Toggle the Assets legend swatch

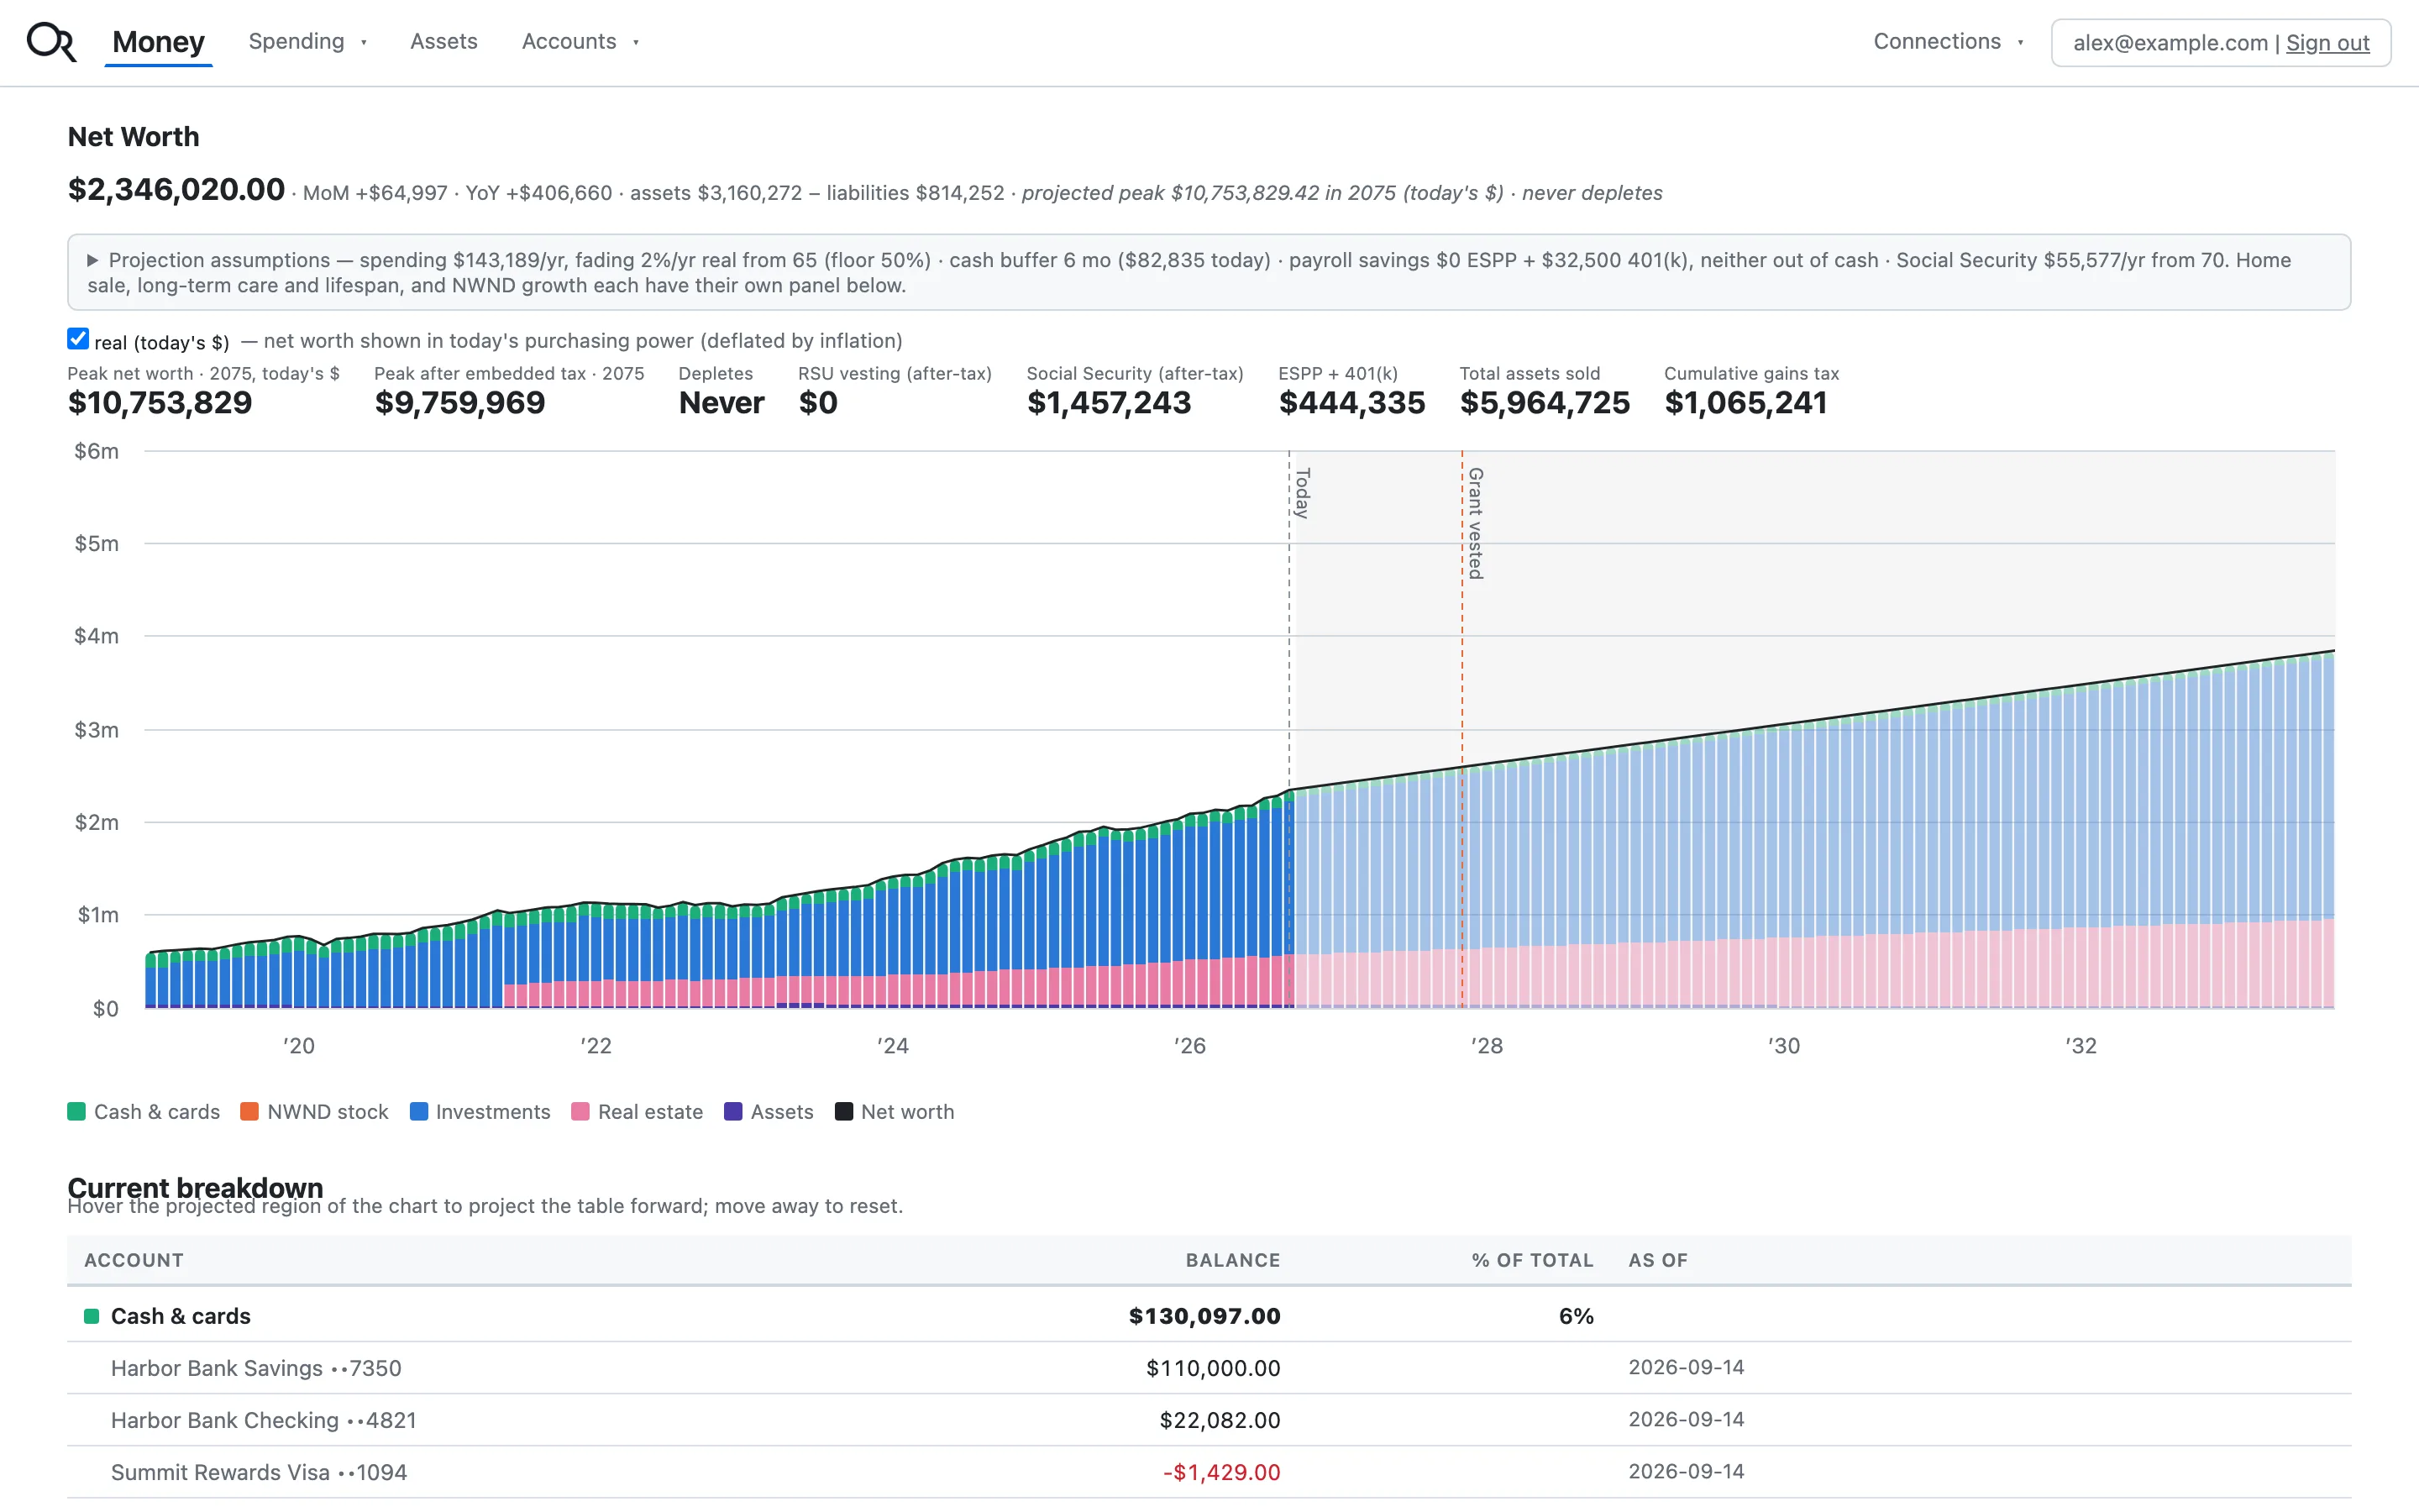pos(732,1111)
